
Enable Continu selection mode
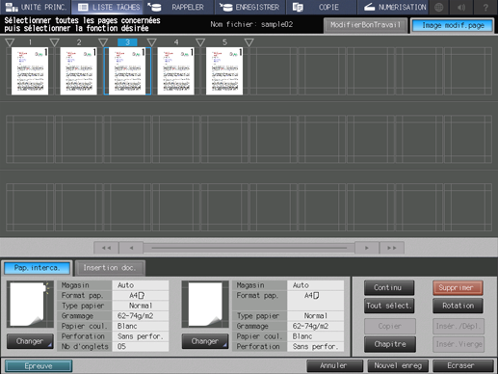click(389, 287)
